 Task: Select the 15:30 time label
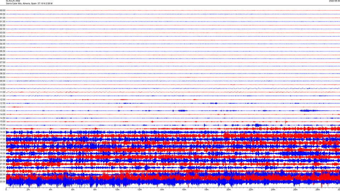point(2,125)
